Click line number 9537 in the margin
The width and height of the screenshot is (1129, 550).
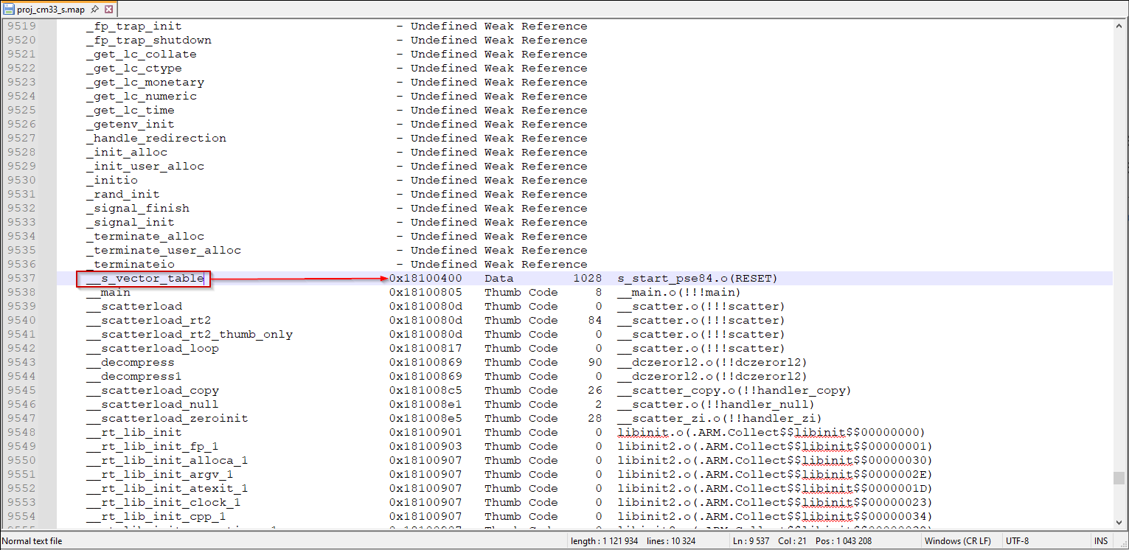[21, 278]
